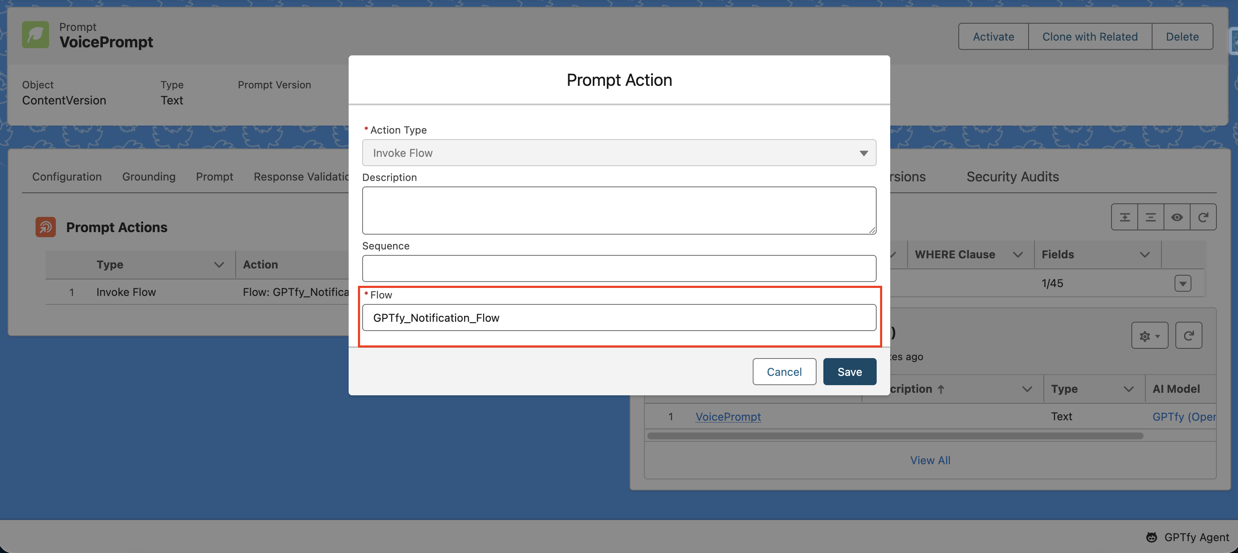The width and height of the screenshot is (1238, 553).
Task: Refresh the grounding list with refresh icon
Action: (x=1203, y=217)
